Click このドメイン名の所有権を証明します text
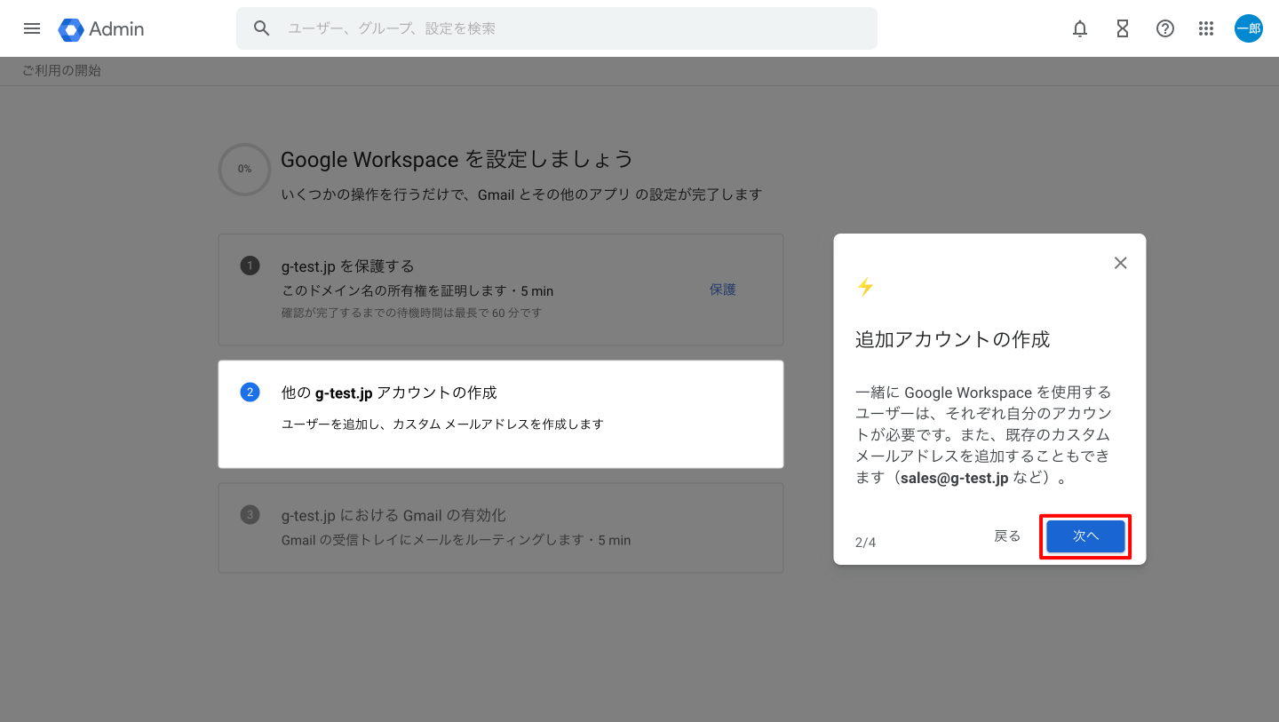 (x=417, y=290)
